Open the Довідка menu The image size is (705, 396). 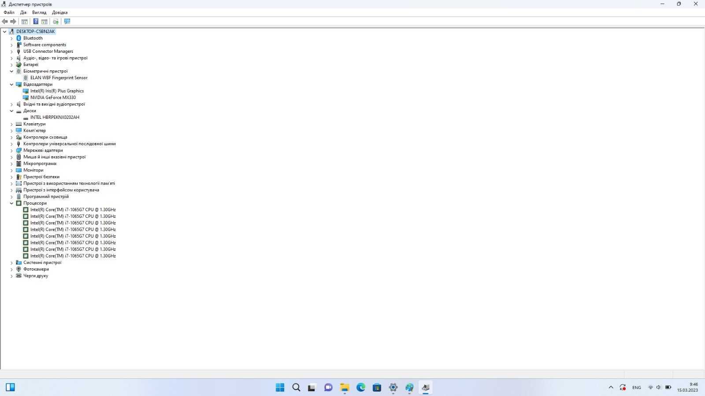click(60, 12)
